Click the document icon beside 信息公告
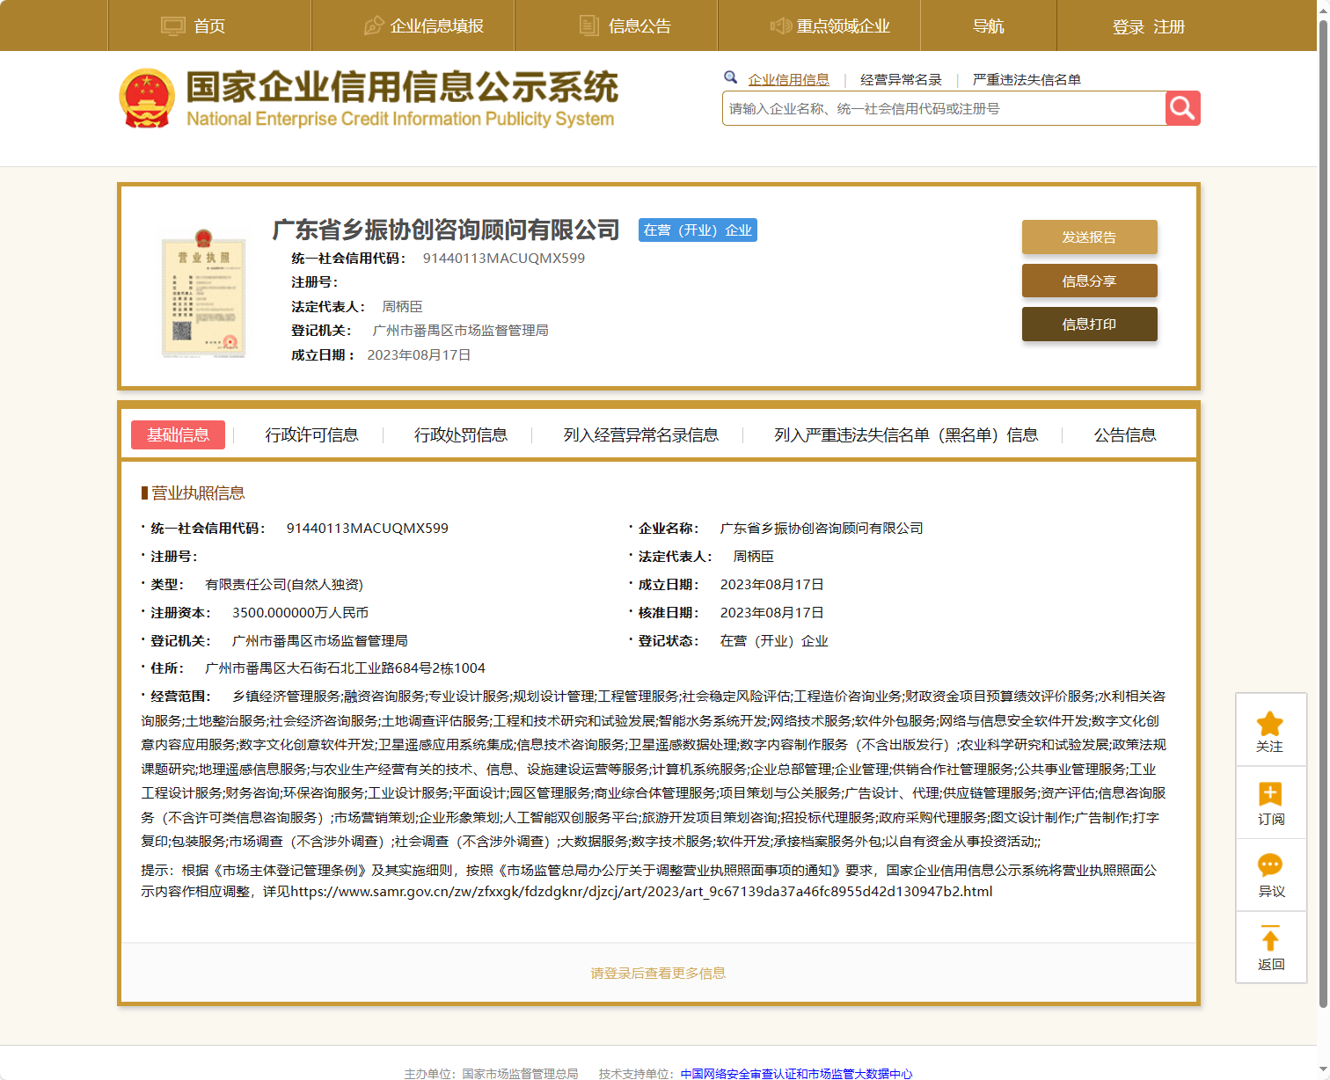The image size is (1330, 1080). (588, 26)
